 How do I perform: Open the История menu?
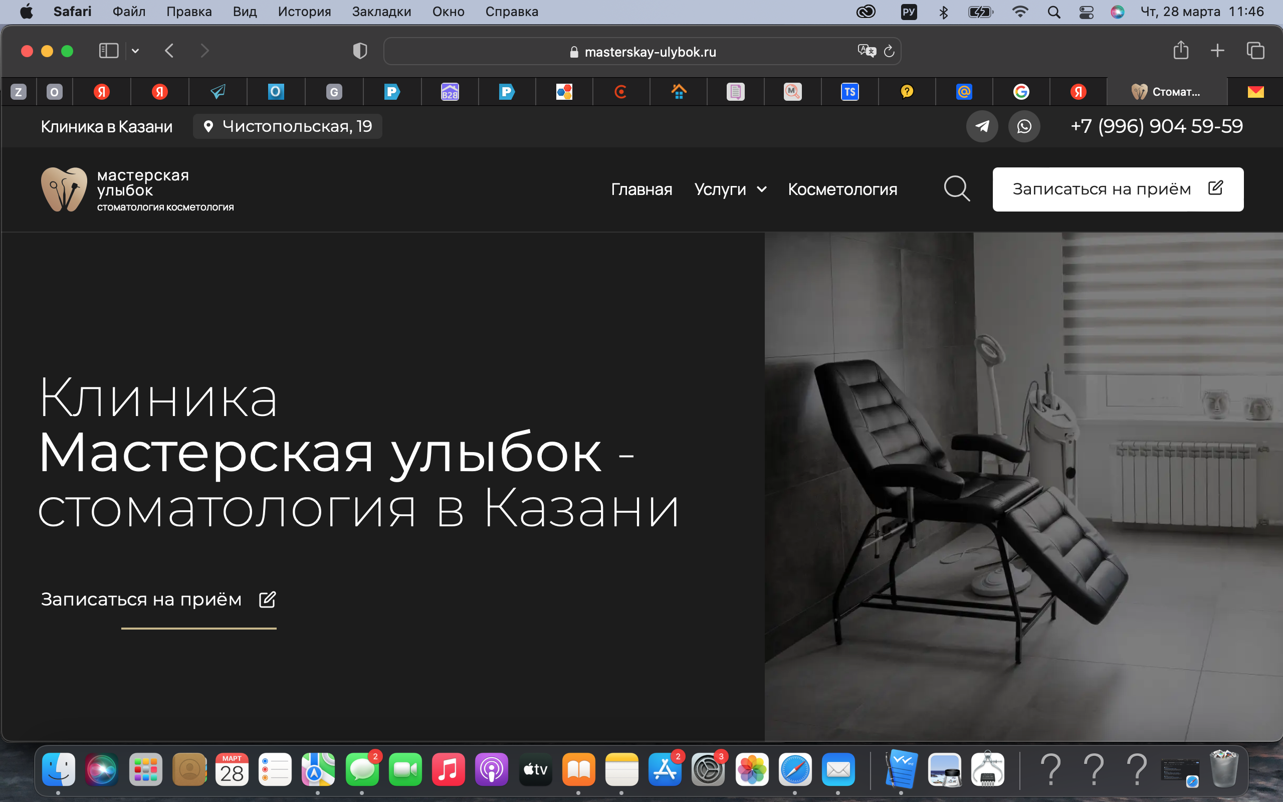[x=304, y=12]
